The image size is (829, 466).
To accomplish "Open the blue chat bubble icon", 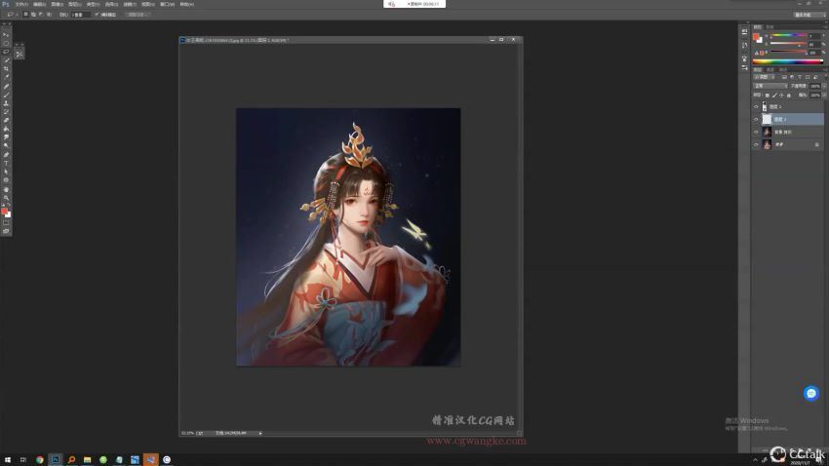I will [811, 393].
